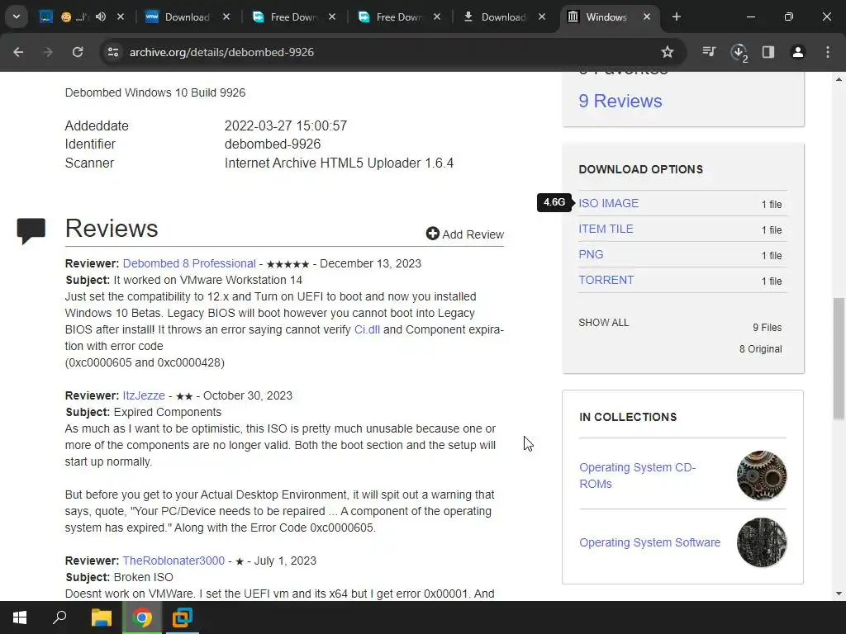Click the 'Expired Components' review subject

pos(167,412)
